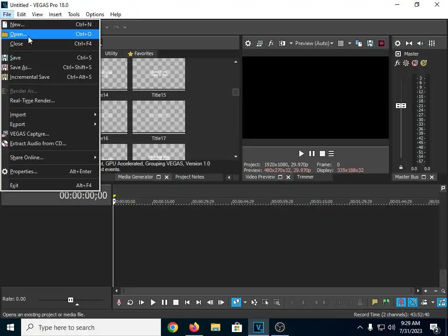This screenshot has height=336, width=448.
Task: Select the Selection Edit tool
Action: (x=265, y=302)
